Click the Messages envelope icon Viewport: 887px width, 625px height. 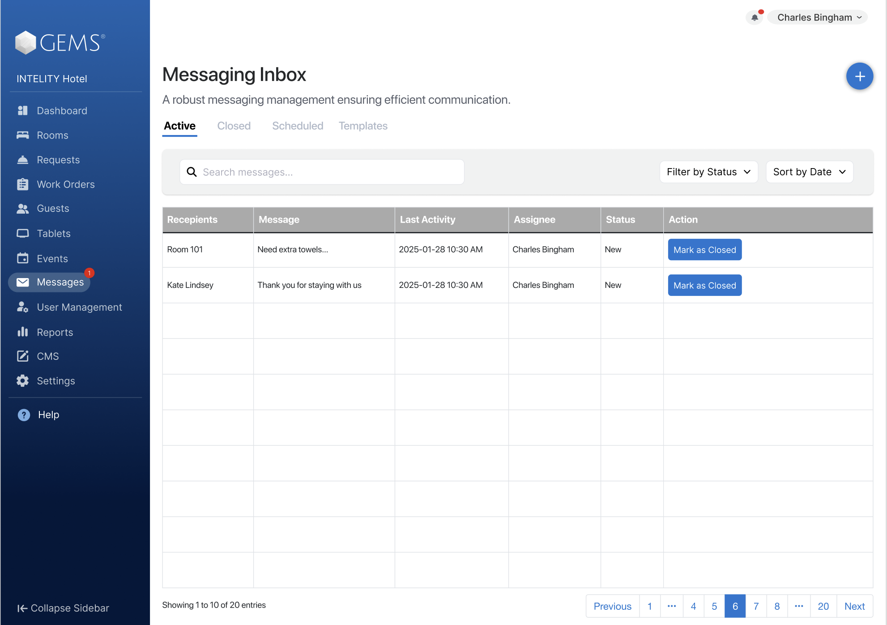(x=23, y=282)
